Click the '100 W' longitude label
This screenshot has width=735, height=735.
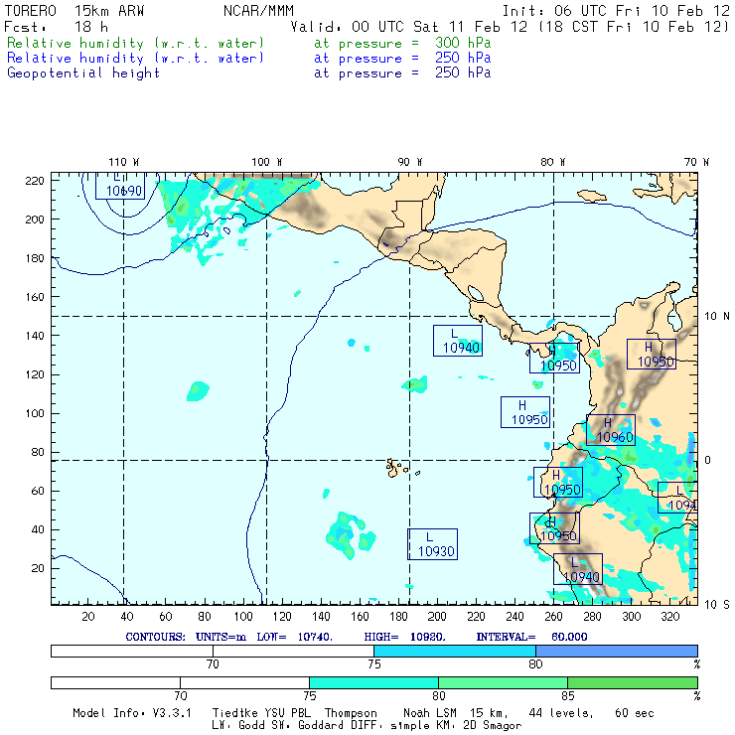point(267,162)
